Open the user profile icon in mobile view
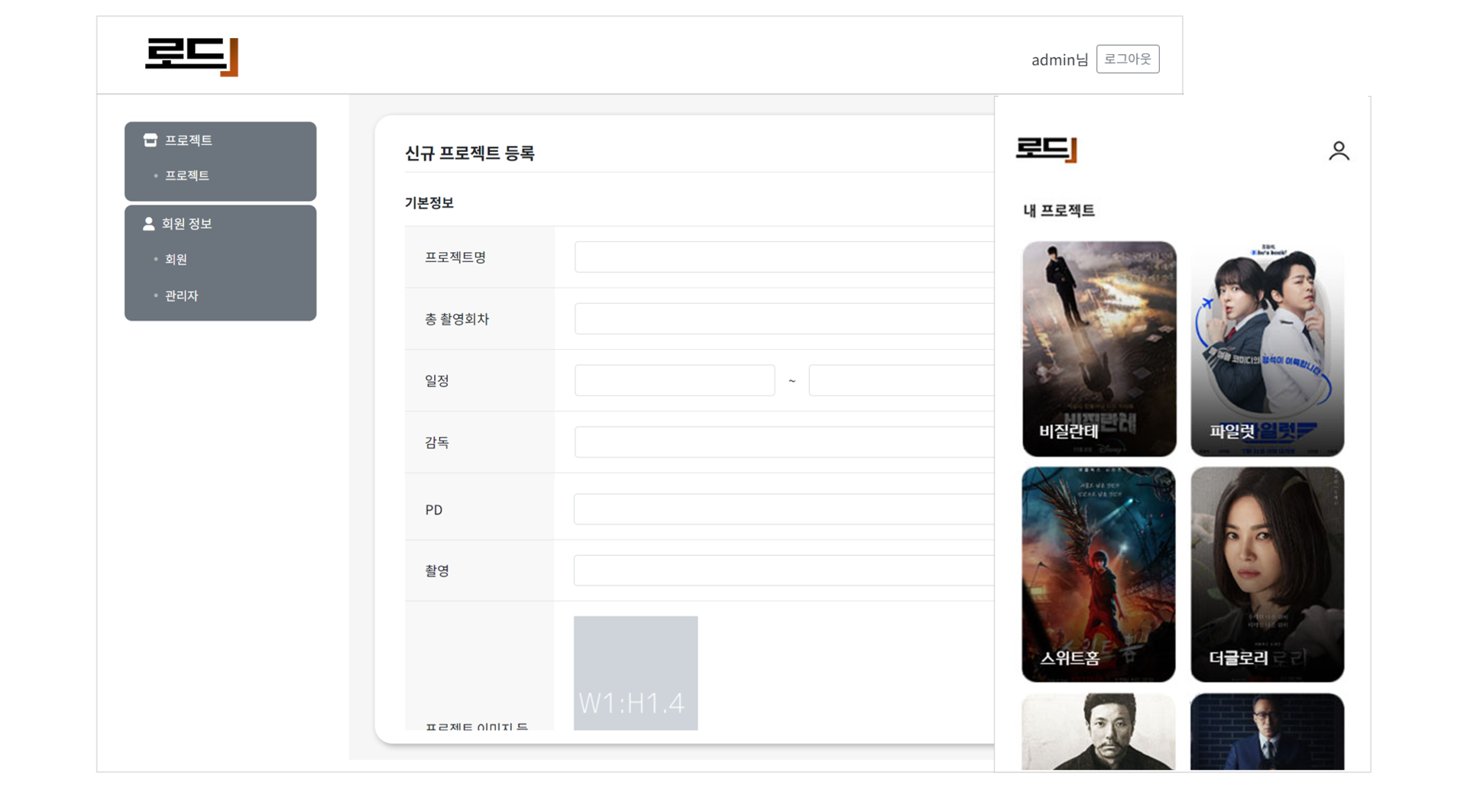The width and height of the screenshot is (1467, 792). click(x=1339, y=151)
